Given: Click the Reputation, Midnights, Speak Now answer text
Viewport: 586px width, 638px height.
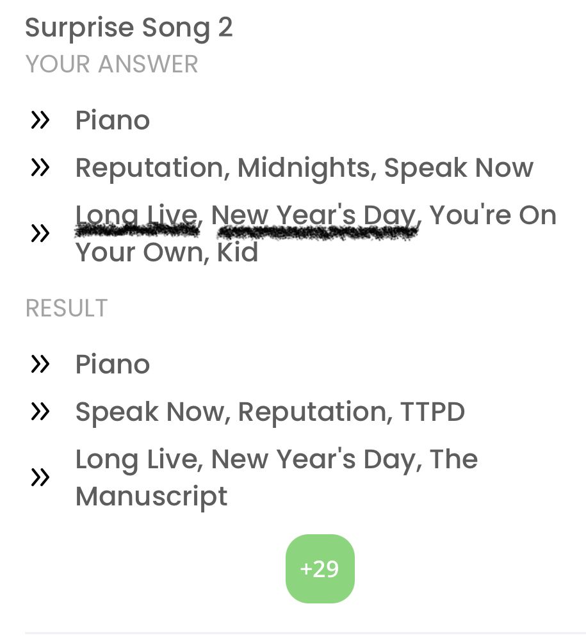Looking at the screenshot, I should [304, 168].
